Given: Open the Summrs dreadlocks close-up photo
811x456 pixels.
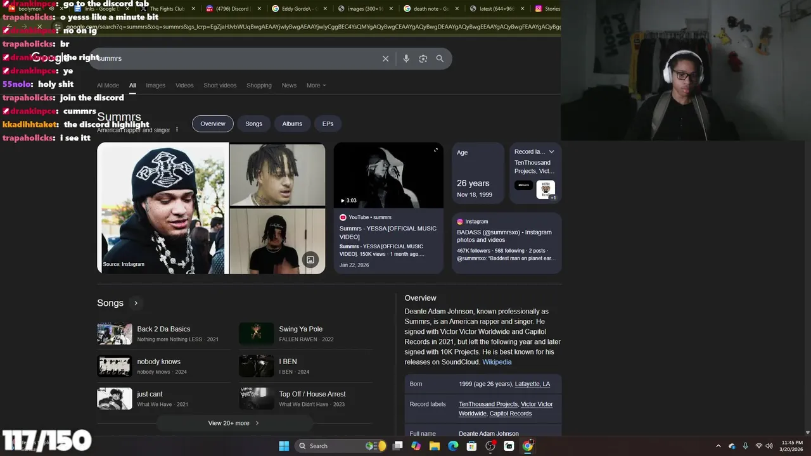Looking at the screenshot, I should tap(278, 175).
